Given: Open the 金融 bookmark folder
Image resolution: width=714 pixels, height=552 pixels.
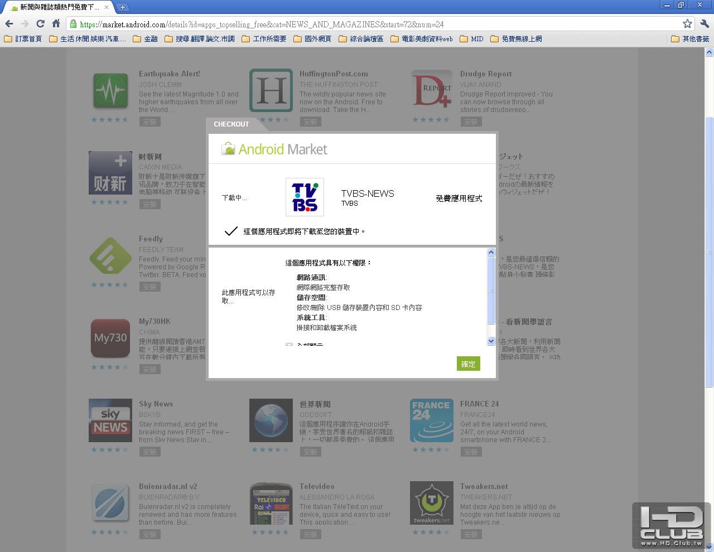Looking at the screenshot, I should pos(145,39).
